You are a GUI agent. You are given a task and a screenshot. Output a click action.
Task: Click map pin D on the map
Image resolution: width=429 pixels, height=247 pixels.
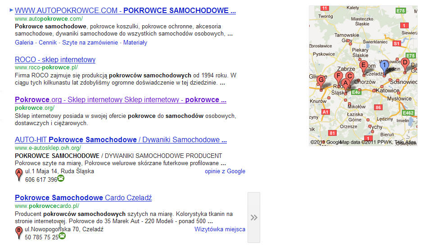point(405,64)
